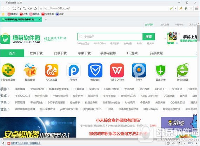Screen dimensions: 200x146
Task: Click the 头条新闻 bookmark
Action: [48, 14]
